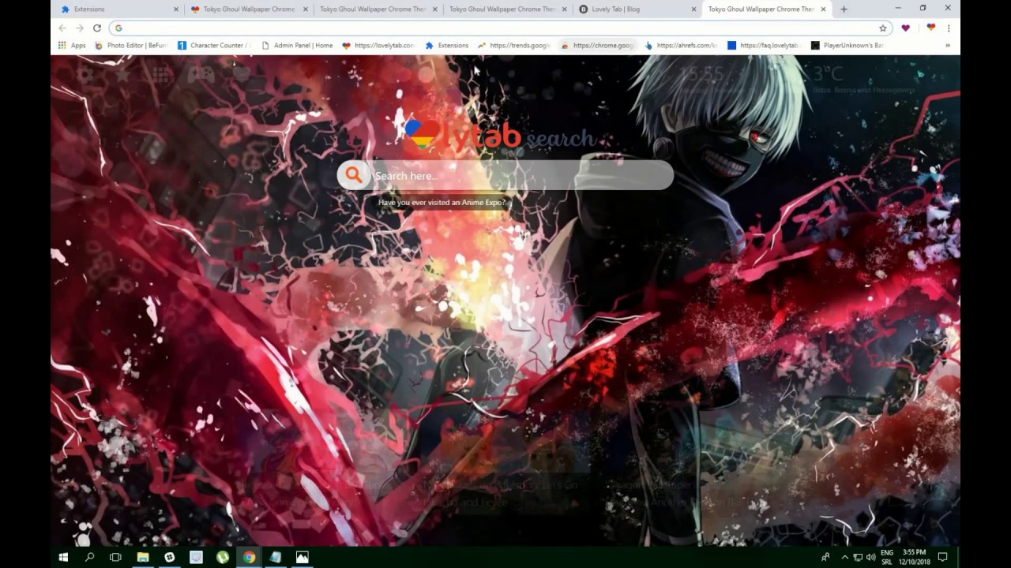
Task: Close the 'Lovely Tab | Blog' tab
Action: click(x=694, y=9)
